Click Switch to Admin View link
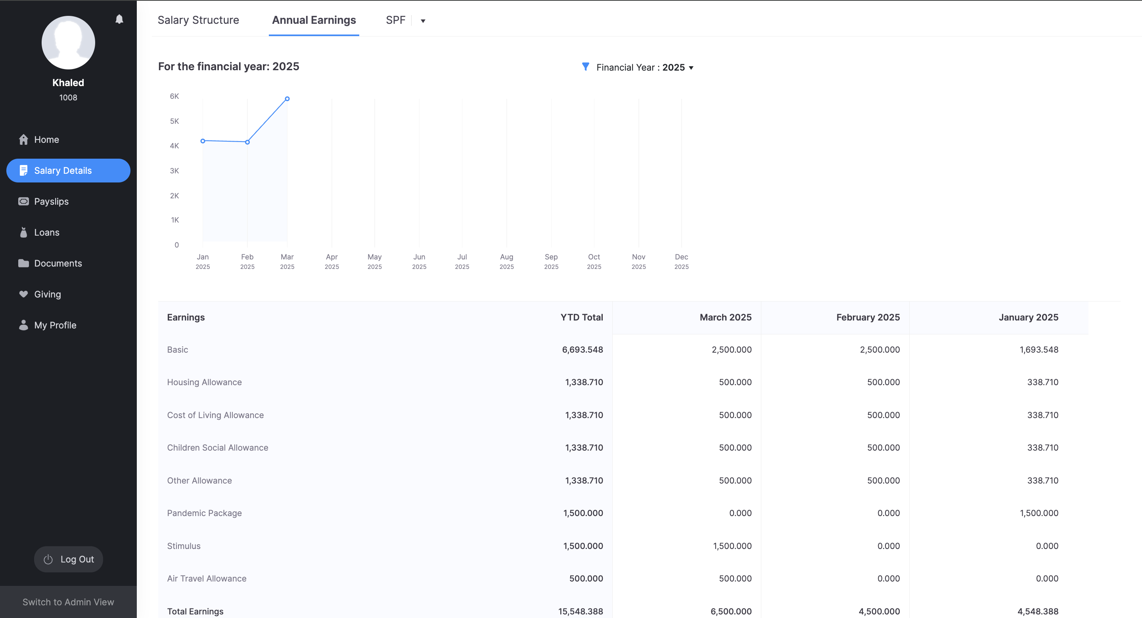Image resolution: width=1142 pixels, height=618 pixels. click(x=68, y=602)
